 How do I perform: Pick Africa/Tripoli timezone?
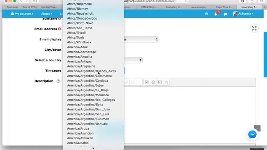(x=76, y=32)
